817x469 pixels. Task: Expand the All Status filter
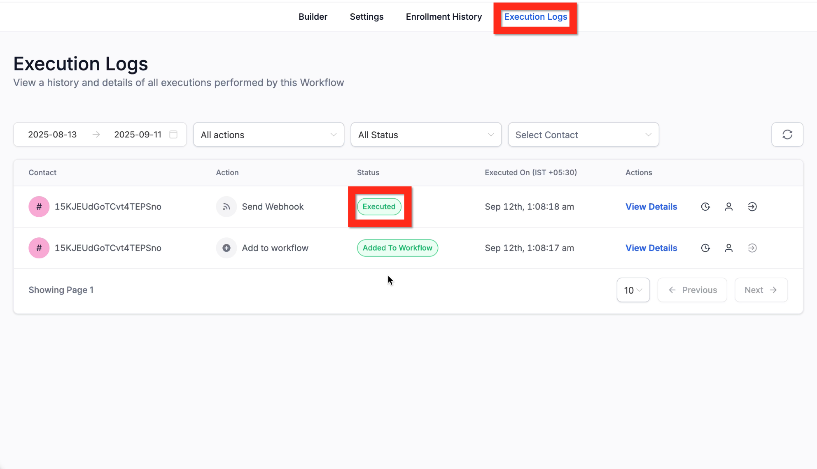pos(426,135)
